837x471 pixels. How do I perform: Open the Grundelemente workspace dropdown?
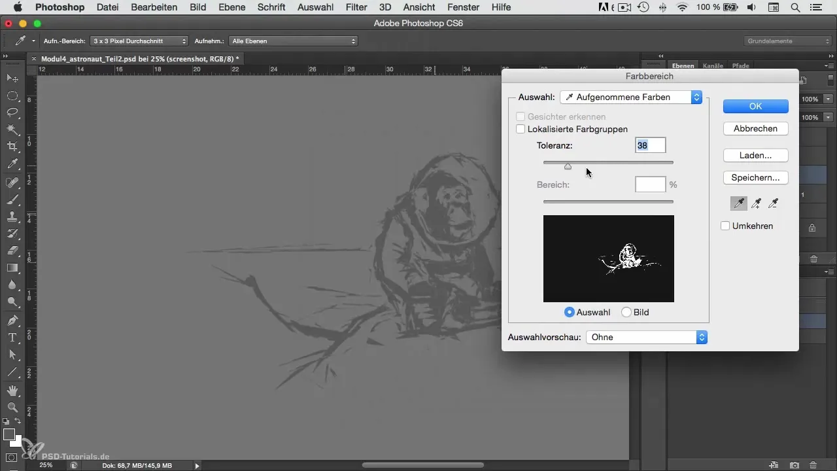[788, 41]
